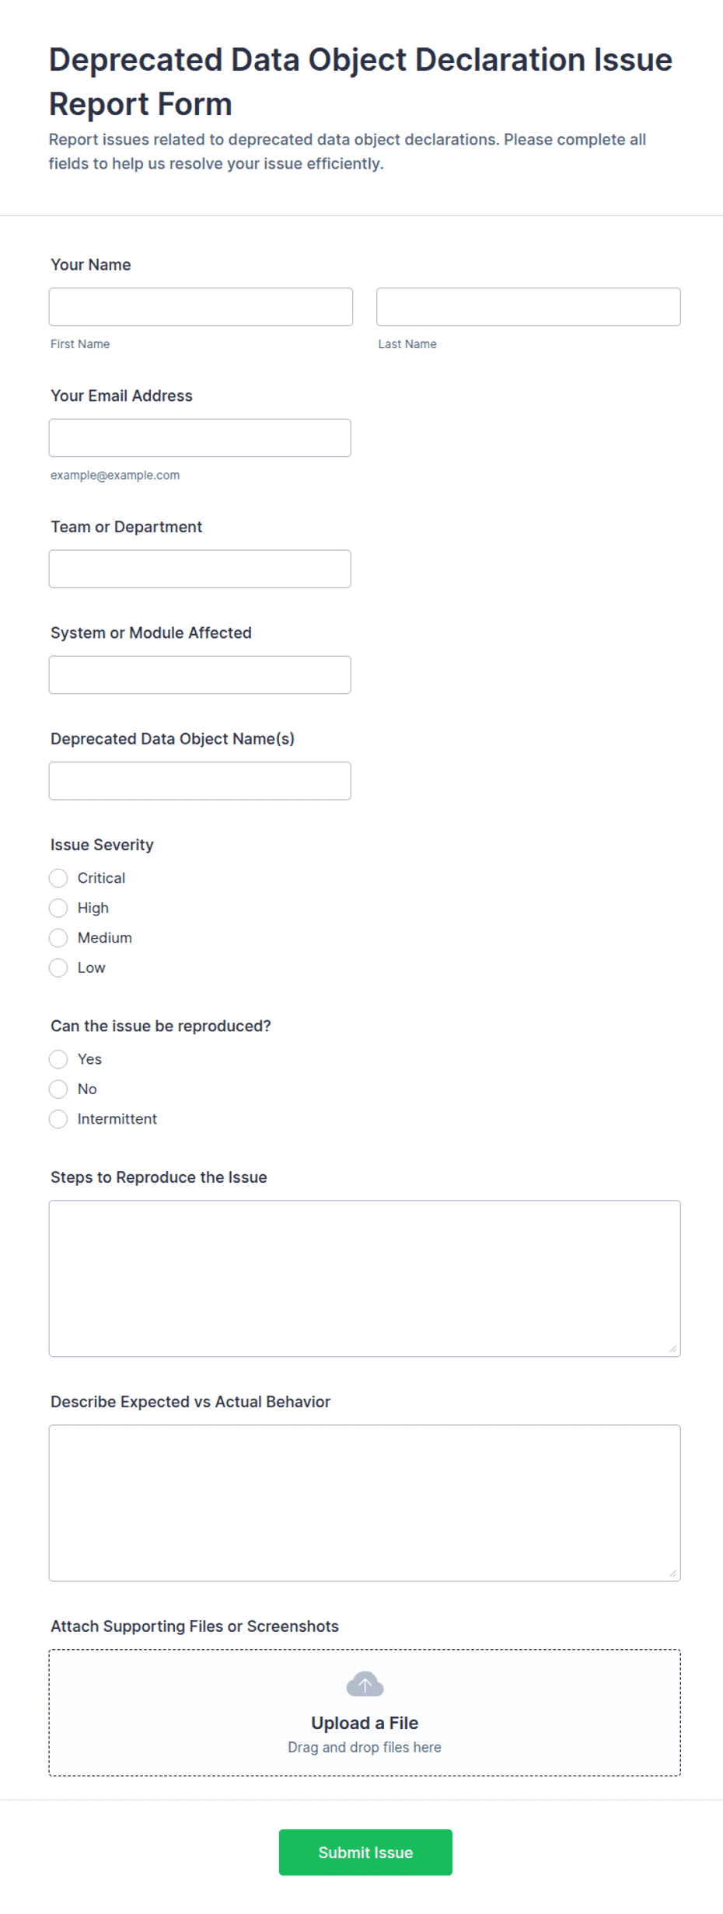Click the resize handle of Steps to Reproduce box

[x=672, y=1349]
